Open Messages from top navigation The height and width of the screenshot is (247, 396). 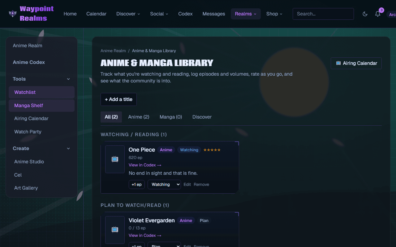pyautogui.click(x=214, y=14)
